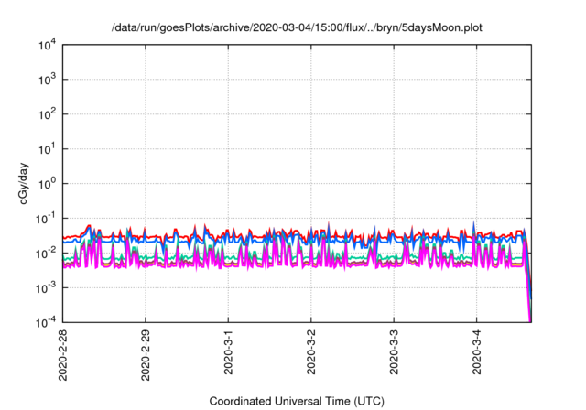The height and width of the screenshot is (410, 586).
Task: Click the 2020-3-3 date label
Action: [x=394, y=351]
